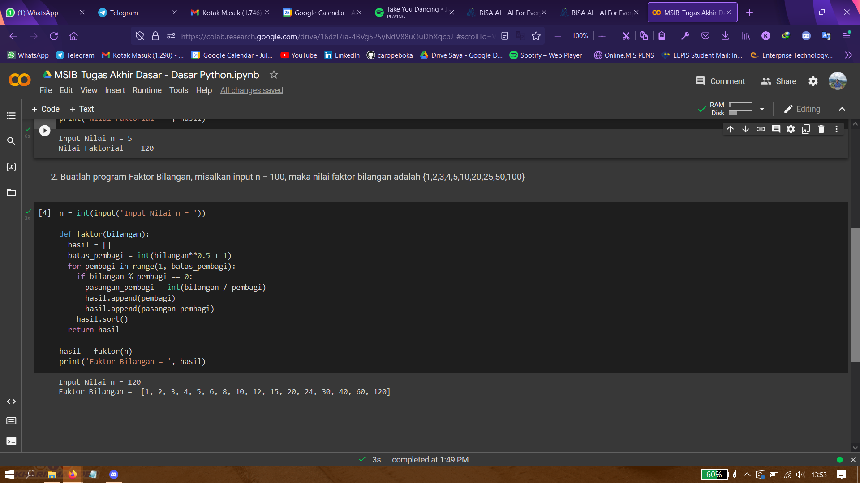The width and height of the screenshot is (860, 483).
Task: Open the terminal panel
Action: pos(11,441)
